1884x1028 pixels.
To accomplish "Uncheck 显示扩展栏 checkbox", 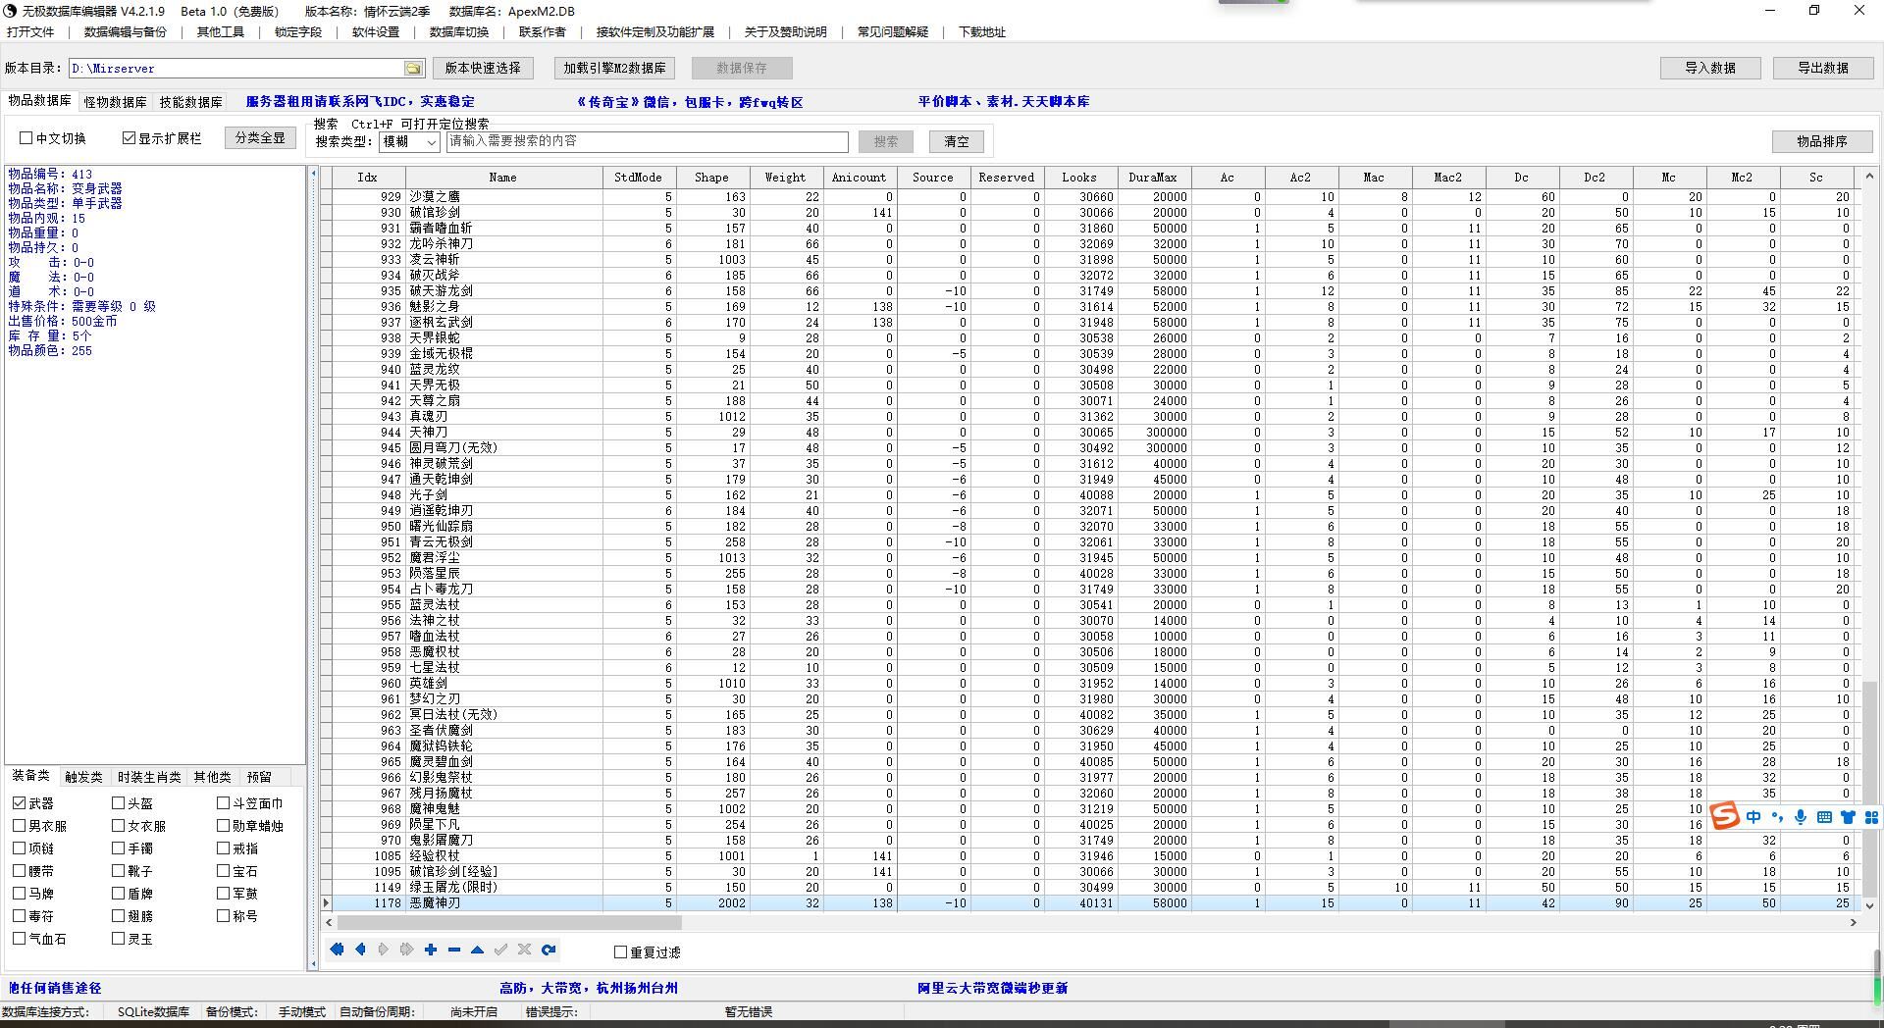I will [x=129, y=138].
